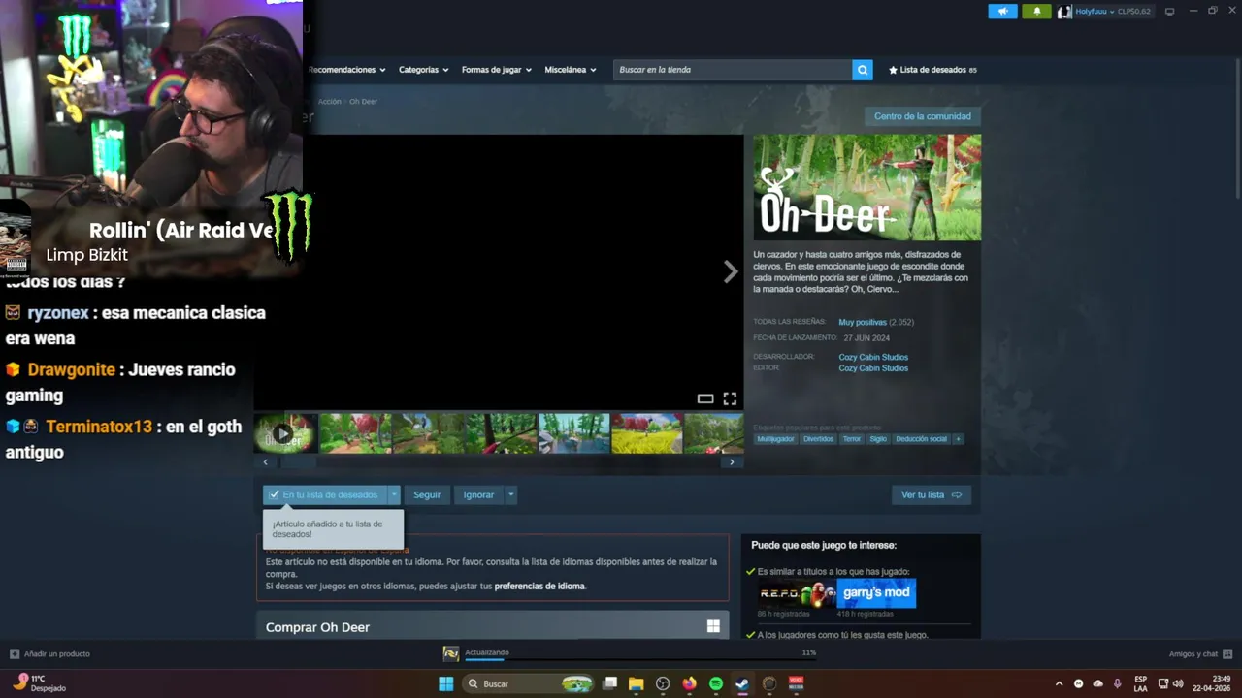
Task: Switch to Big Picture mode icon
Action: pyautogui.click(x=1169, y=12)
